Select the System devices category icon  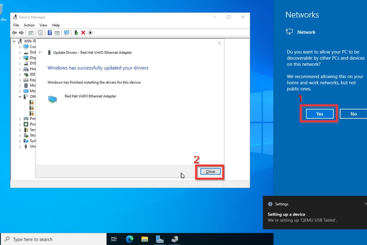coord(26,141)
